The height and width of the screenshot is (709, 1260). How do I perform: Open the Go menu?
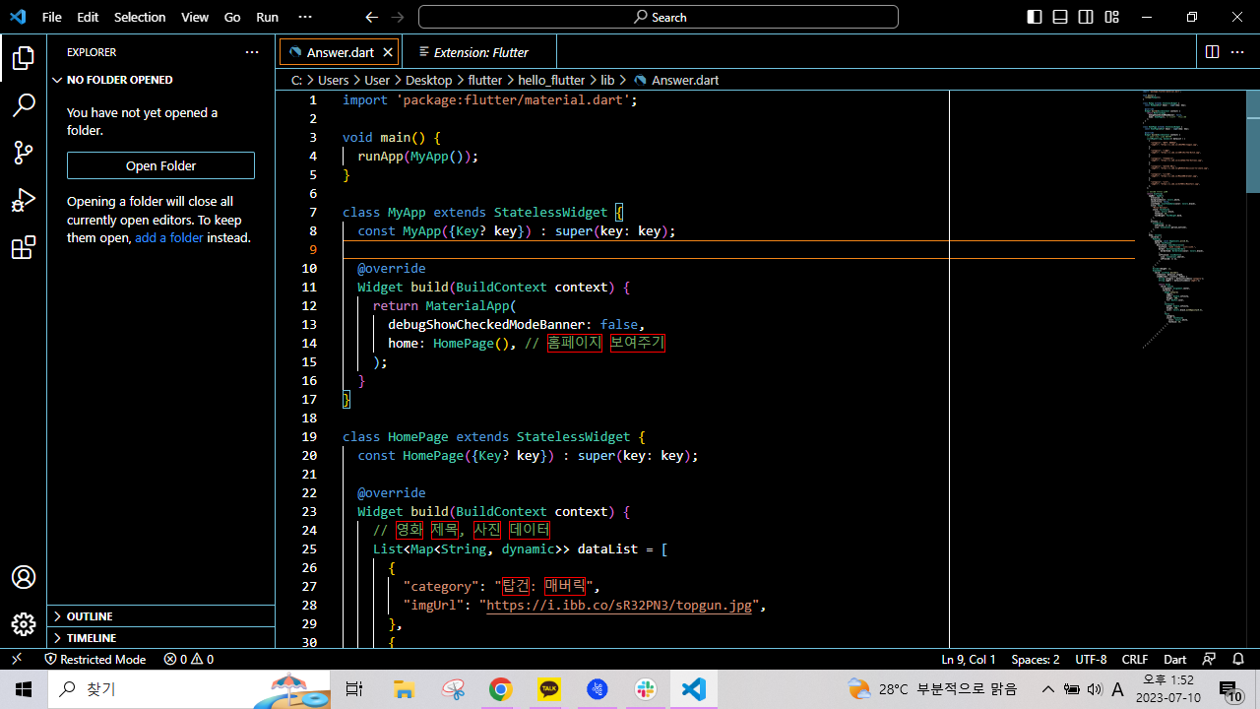(x=232, y=17)
